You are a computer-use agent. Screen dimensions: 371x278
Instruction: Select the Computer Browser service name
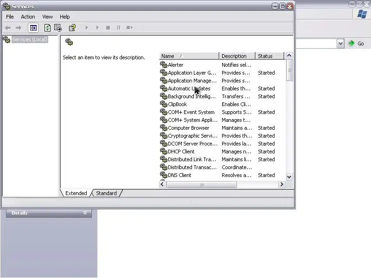click(189, 128)
